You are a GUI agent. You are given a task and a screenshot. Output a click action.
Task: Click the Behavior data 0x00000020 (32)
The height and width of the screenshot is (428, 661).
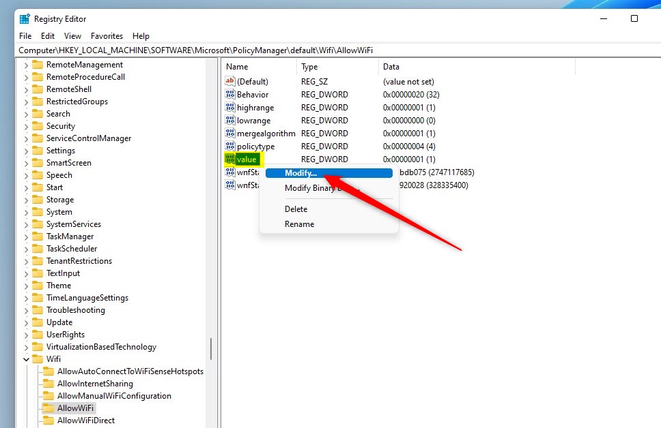[x=411, y=95]
